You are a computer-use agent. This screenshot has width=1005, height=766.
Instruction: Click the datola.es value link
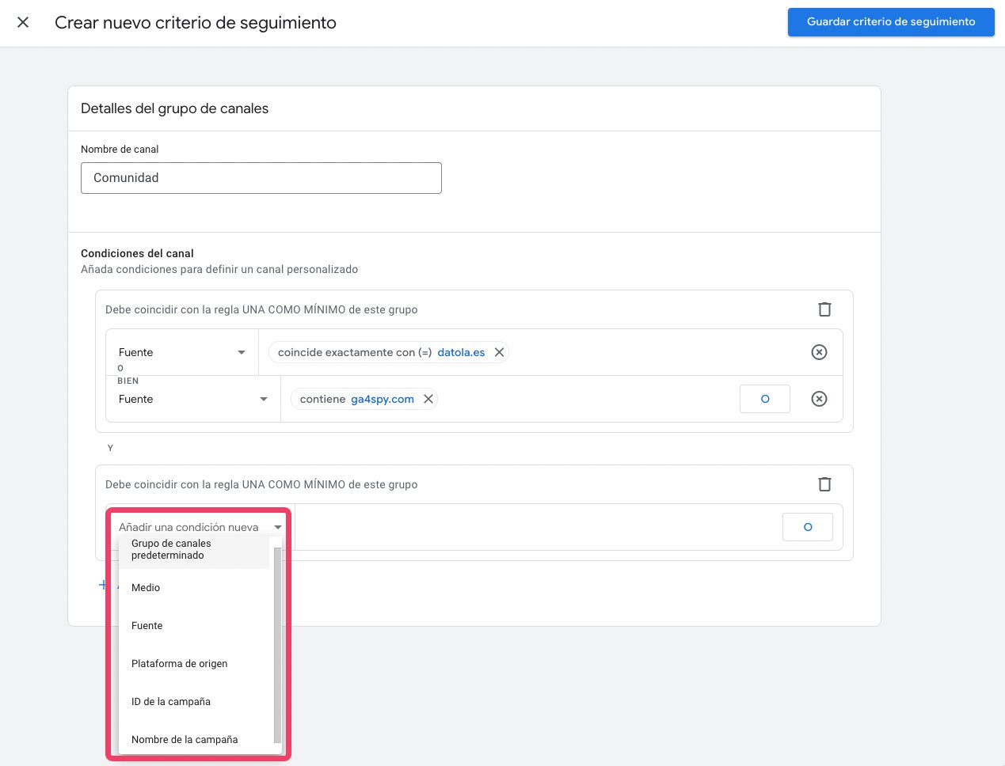click(461, 352)
